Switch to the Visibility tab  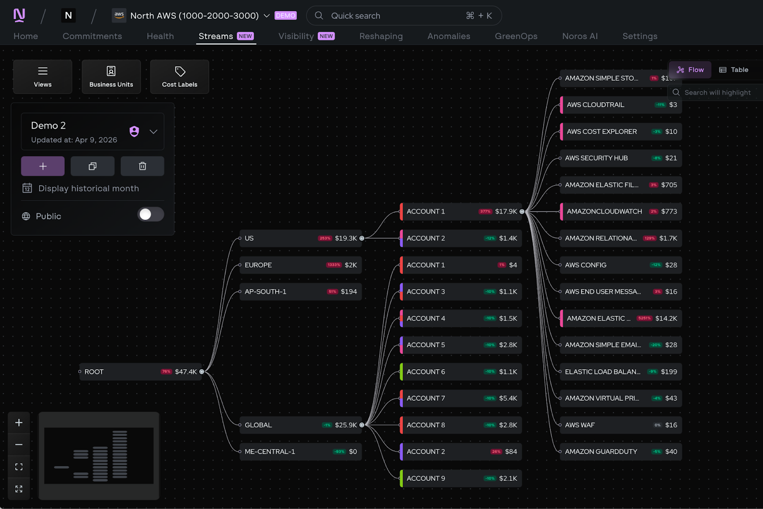296,36
